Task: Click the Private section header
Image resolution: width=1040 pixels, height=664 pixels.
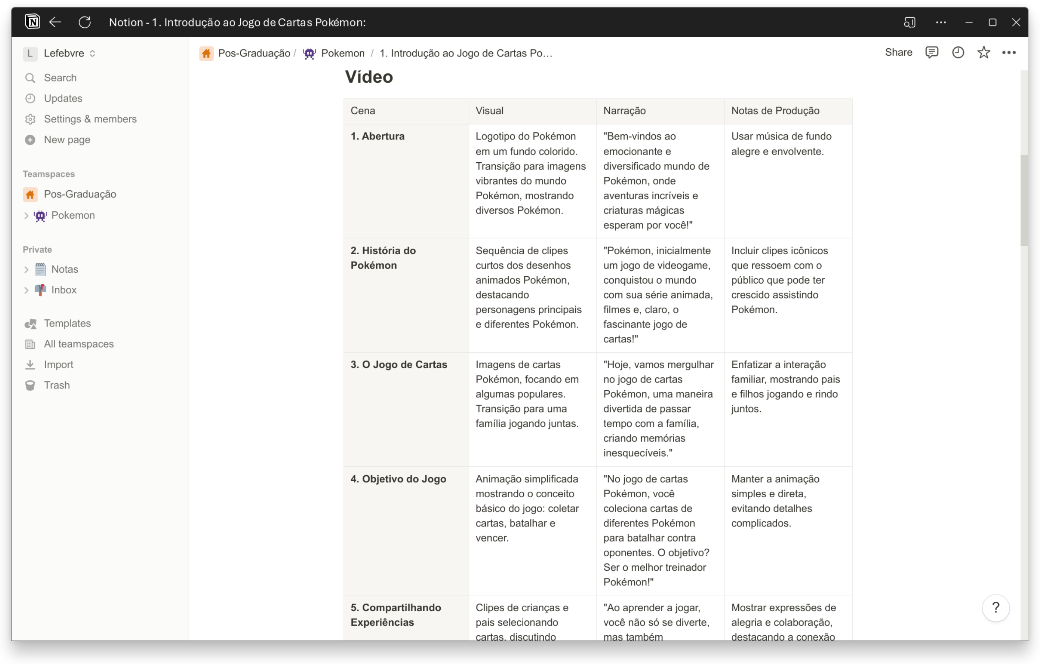Action: (38, 250)
